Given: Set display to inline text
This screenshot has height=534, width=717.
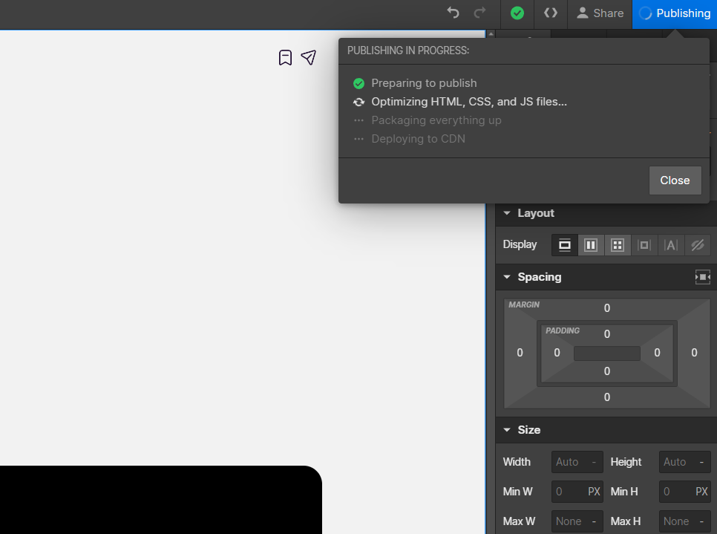Looking at the screenshot, I should (670, 245).
